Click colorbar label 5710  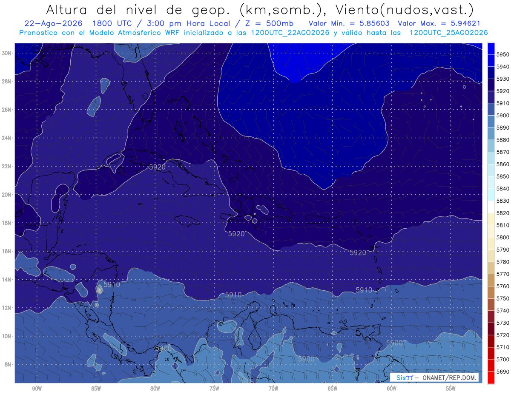point(503,347)
